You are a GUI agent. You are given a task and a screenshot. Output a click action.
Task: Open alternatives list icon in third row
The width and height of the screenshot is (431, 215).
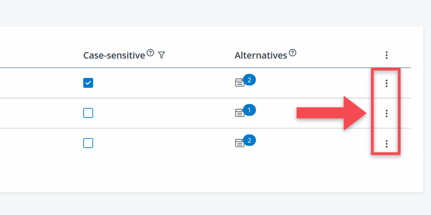[239, 143]
